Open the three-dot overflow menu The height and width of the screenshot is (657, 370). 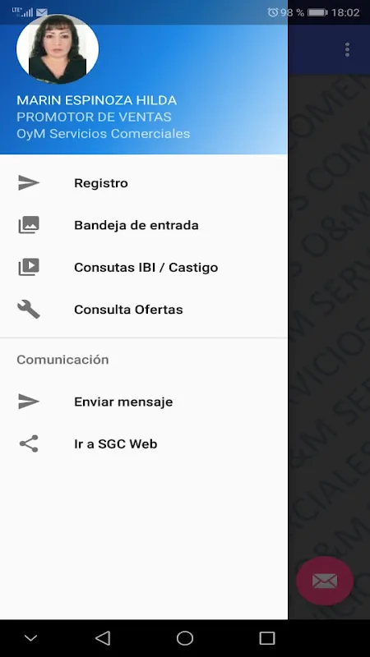click(x=347, y=49)
